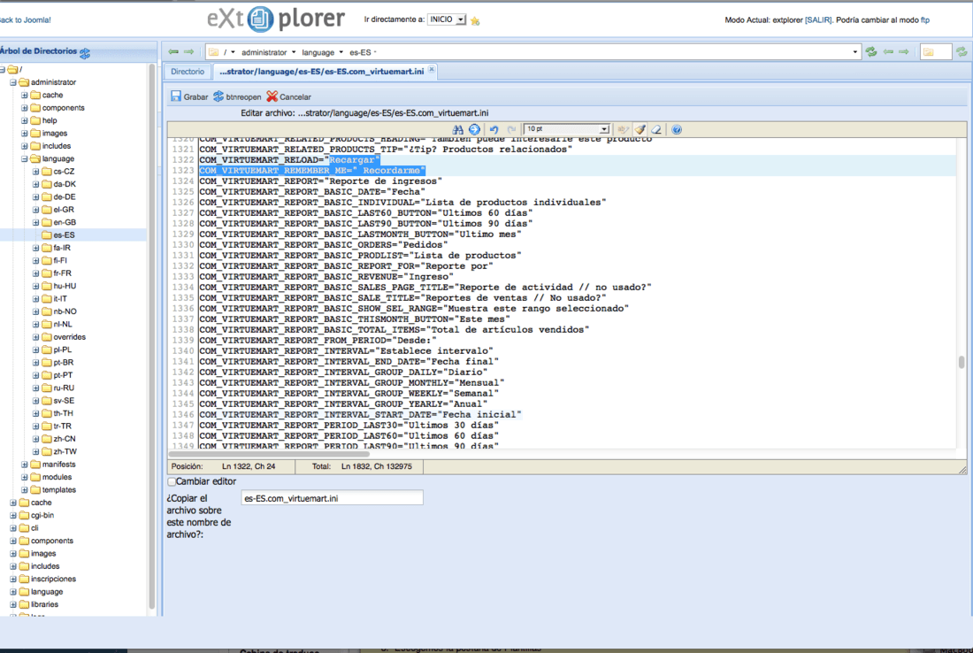The height and width of the screenshot is (653, 973).
Task: Click the go-to-line blue circle icon
Action: pyautogui.click(x=474, y=129)
